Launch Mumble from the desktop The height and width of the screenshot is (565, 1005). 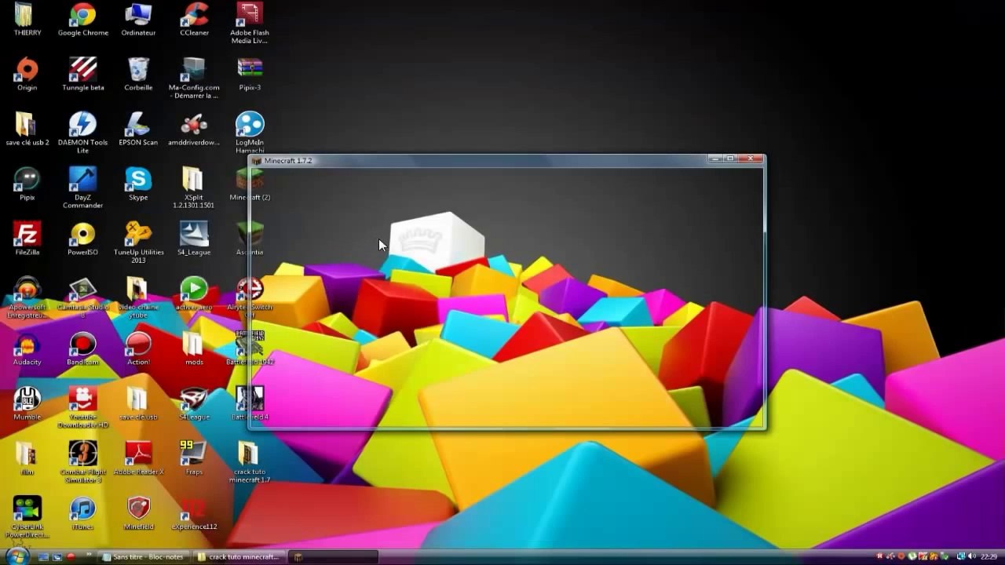coord(27,405)
